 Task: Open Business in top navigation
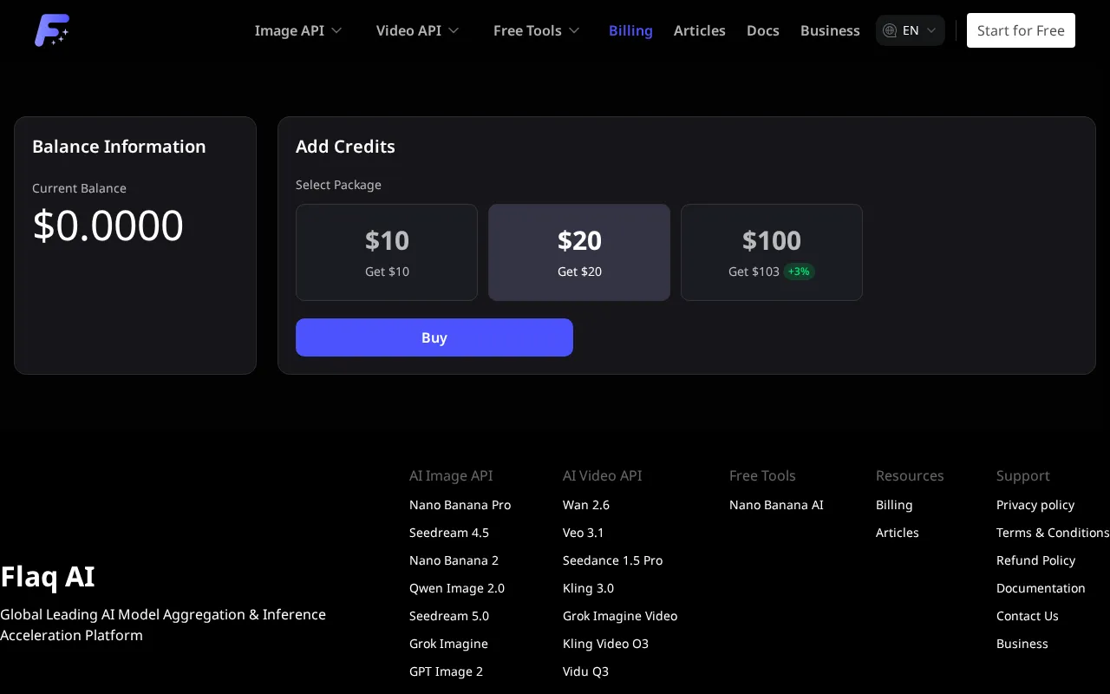[830, 30]
